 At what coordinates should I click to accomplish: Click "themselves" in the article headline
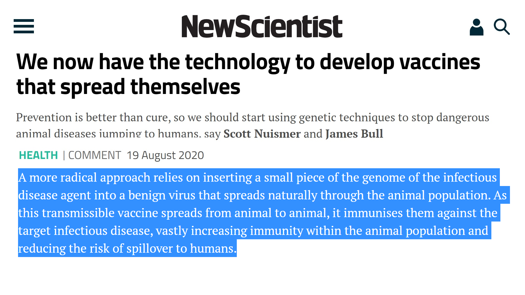point(185,87)
